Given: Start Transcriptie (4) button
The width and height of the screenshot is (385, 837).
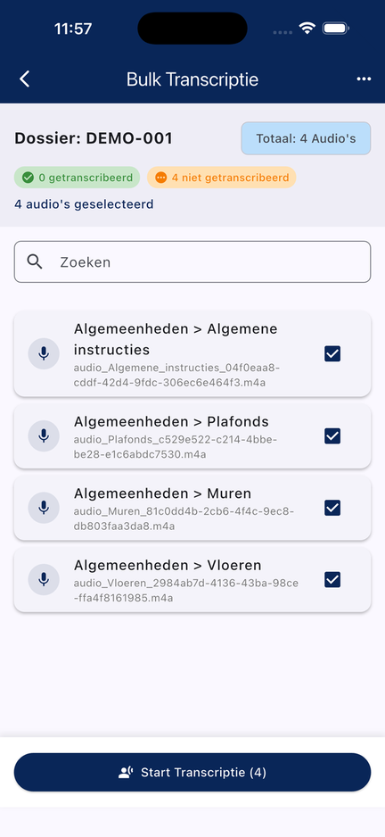Looking at the screenshot, I should [192, 773].
